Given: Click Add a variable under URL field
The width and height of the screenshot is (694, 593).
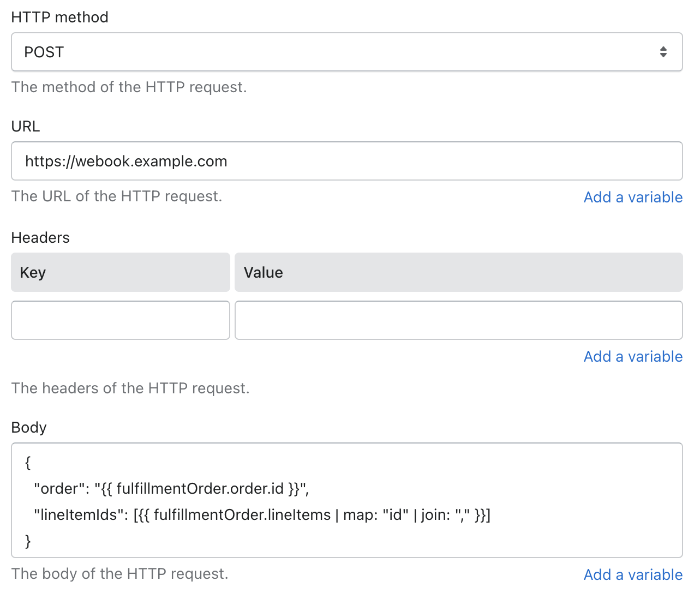Looking at the screenshot, I should 633,197.
